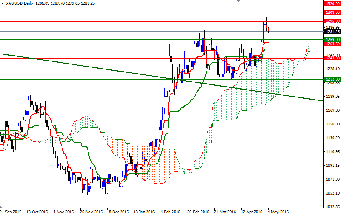Click the 13 Oct 2015 date label
This screenshot has width=341, height=215.
tap(37, 212)
